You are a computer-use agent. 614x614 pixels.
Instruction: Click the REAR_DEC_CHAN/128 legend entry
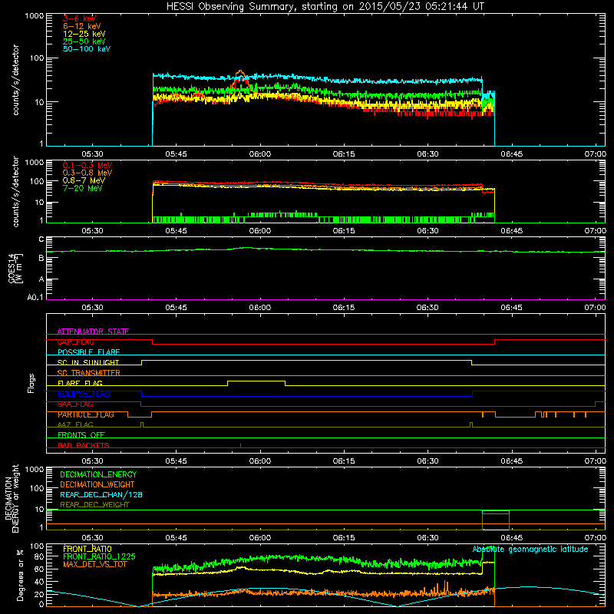pos(101,495)
